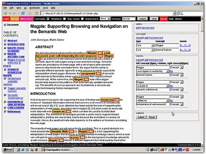
Task: Click the red Login button
Action: (x=6, y=19)
